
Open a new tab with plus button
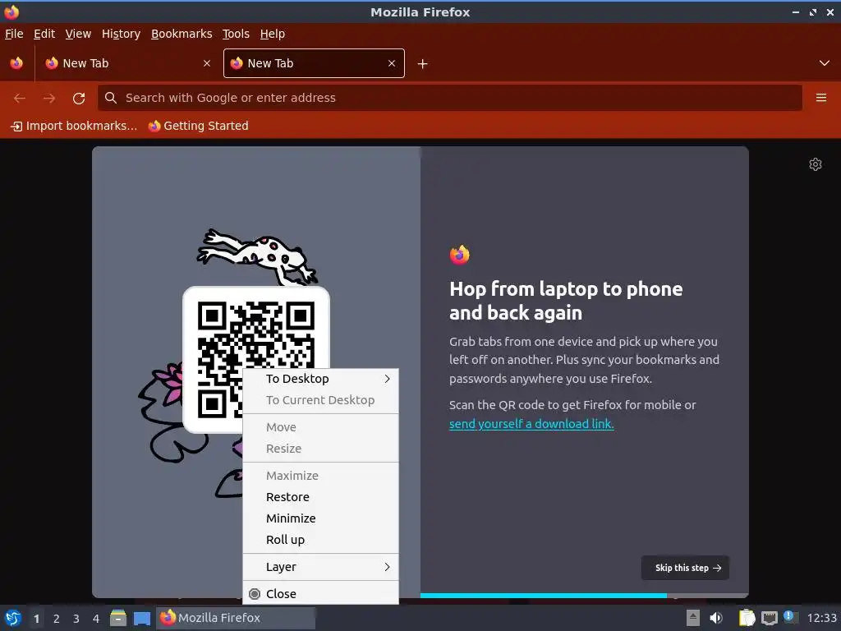(423, 64)
